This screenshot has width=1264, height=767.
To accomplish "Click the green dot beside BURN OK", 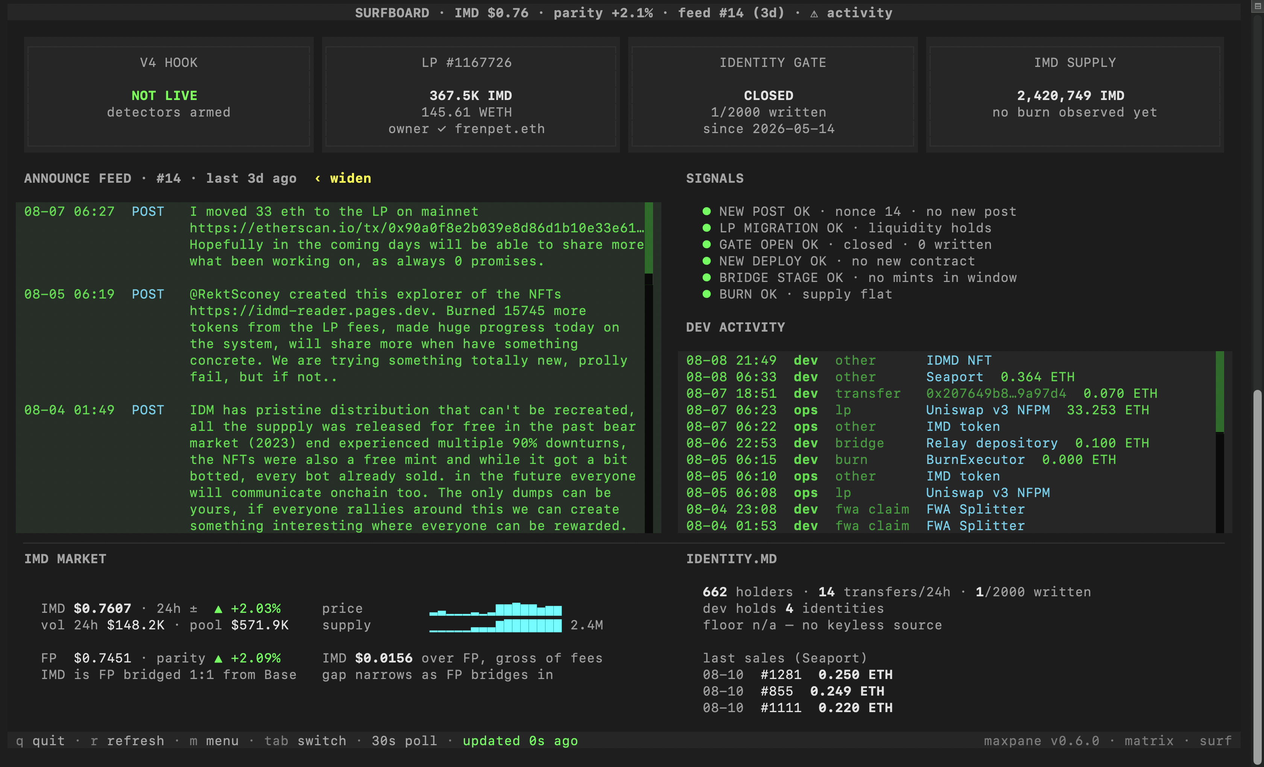I will 706,294.
